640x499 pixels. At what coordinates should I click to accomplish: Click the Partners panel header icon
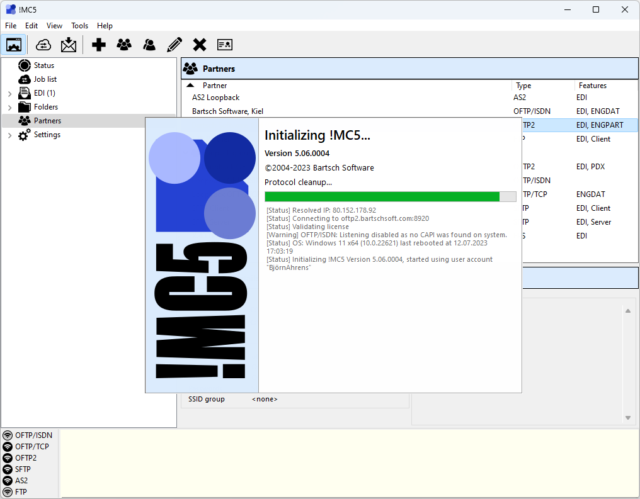coord(190,69)
